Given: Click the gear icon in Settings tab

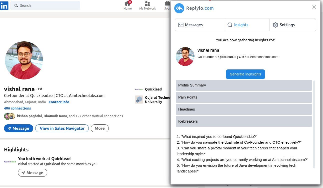Looking at the screenshot, I should 275,25.
